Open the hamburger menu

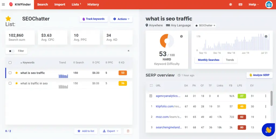click(x=3, y=5)
